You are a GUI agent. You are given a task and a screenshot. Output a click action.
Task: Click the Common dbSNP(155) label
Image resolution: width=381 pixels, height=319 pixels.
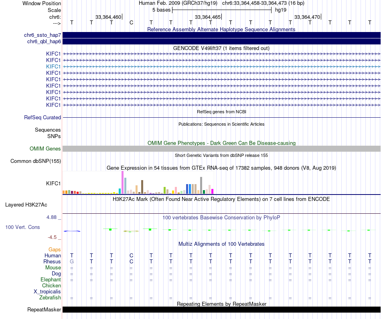[35, 161]
